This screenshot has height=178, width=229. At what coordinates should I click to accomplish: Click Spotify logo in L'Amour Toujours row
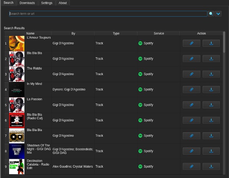point(140,43)
